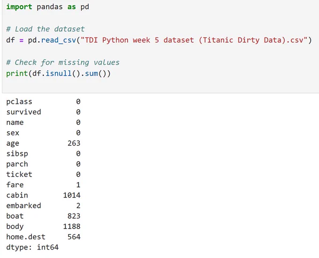The width and height of the screenshot is (319, 258).
Task: Click the '# Check for missing values' comment
Action: 63,62
